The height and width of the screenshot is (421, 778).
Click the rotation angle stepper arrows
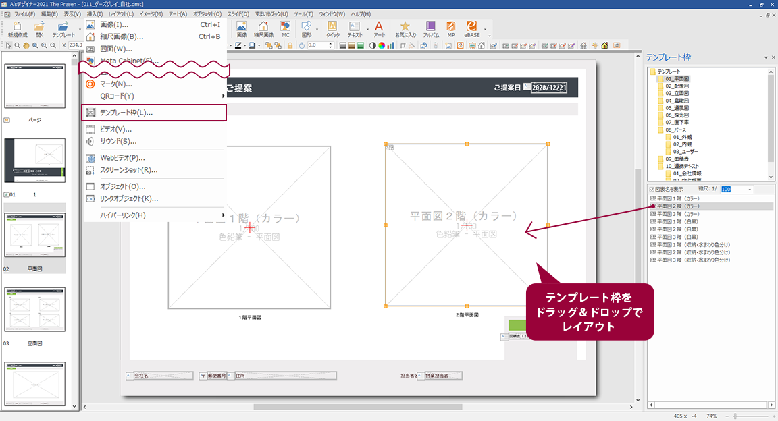[x=330, y=45]
